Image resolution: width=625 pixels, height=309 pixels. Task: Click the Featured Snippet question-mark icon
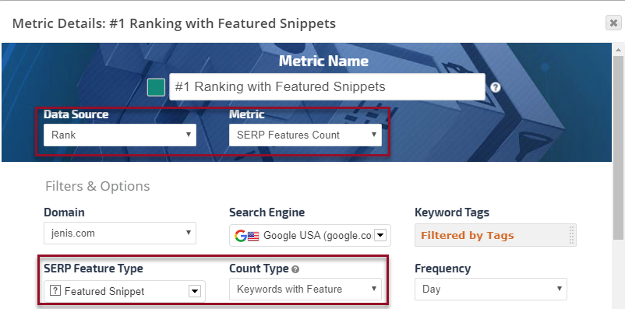[x=55, y=291]
